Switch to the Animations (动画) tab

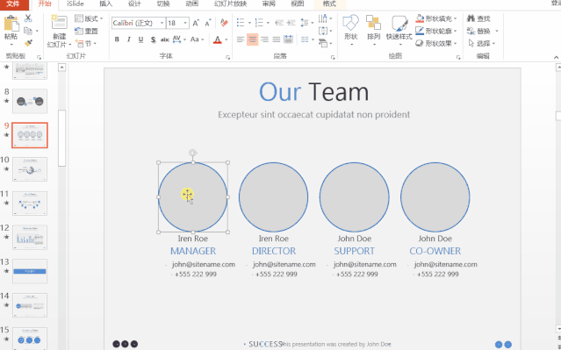[x=192, y=4]
